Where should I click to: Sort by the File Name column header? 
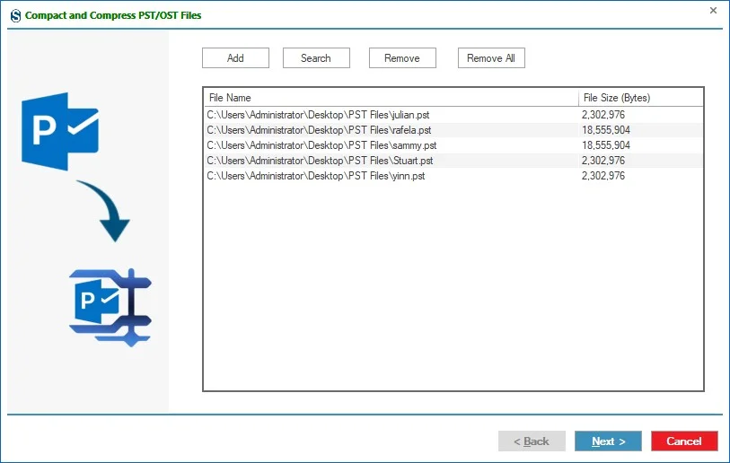click(391, 98)
